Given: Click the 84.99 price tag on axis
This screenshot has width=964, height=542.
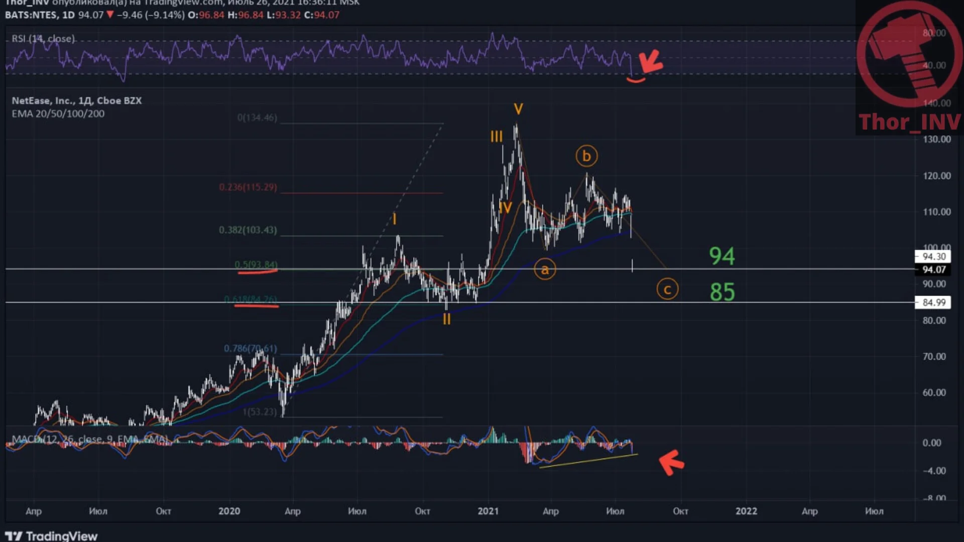Looking at the screenshot, I should [933, 302].
